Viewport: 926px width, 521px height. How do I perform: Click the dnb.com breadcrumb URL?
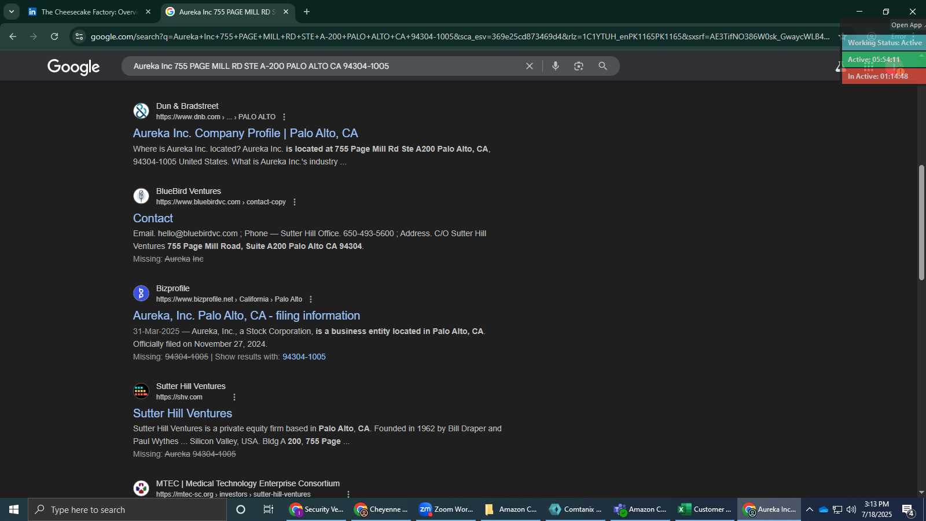[x=216, y=117]
